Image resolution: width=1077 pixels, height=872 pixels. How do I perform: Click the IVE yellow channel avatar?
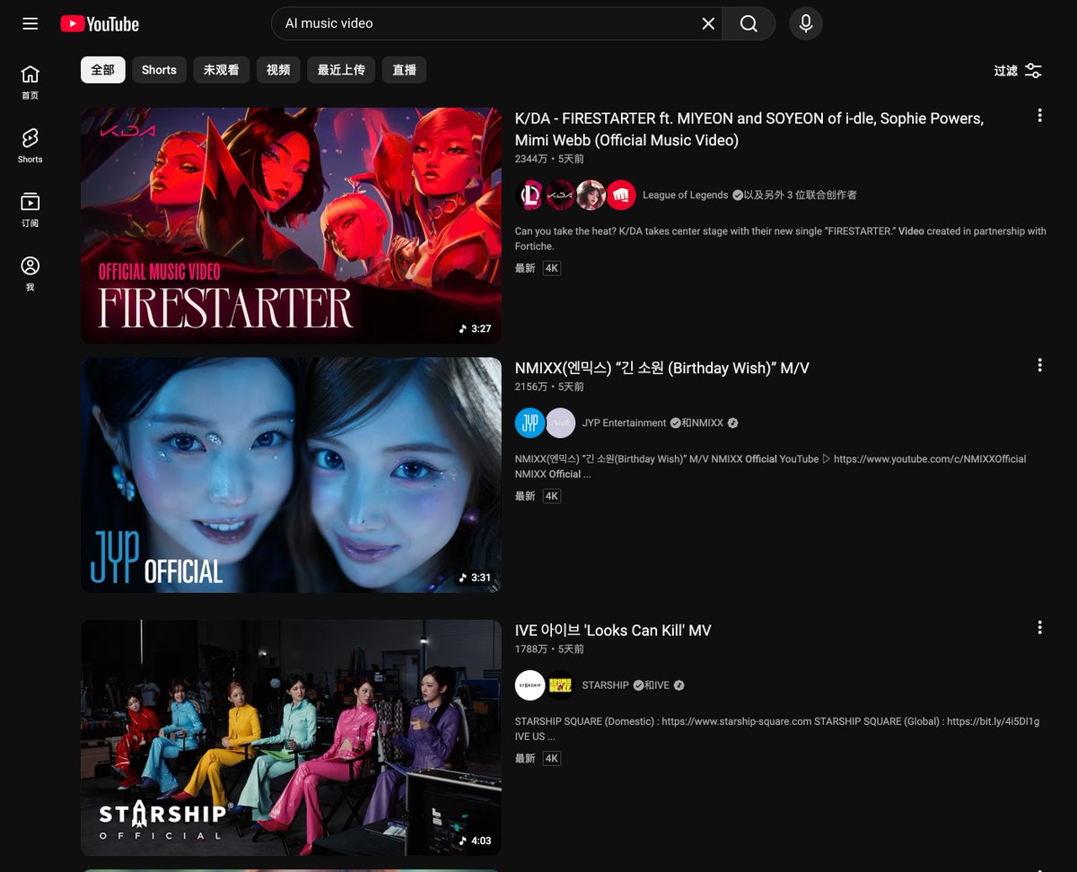561,685
